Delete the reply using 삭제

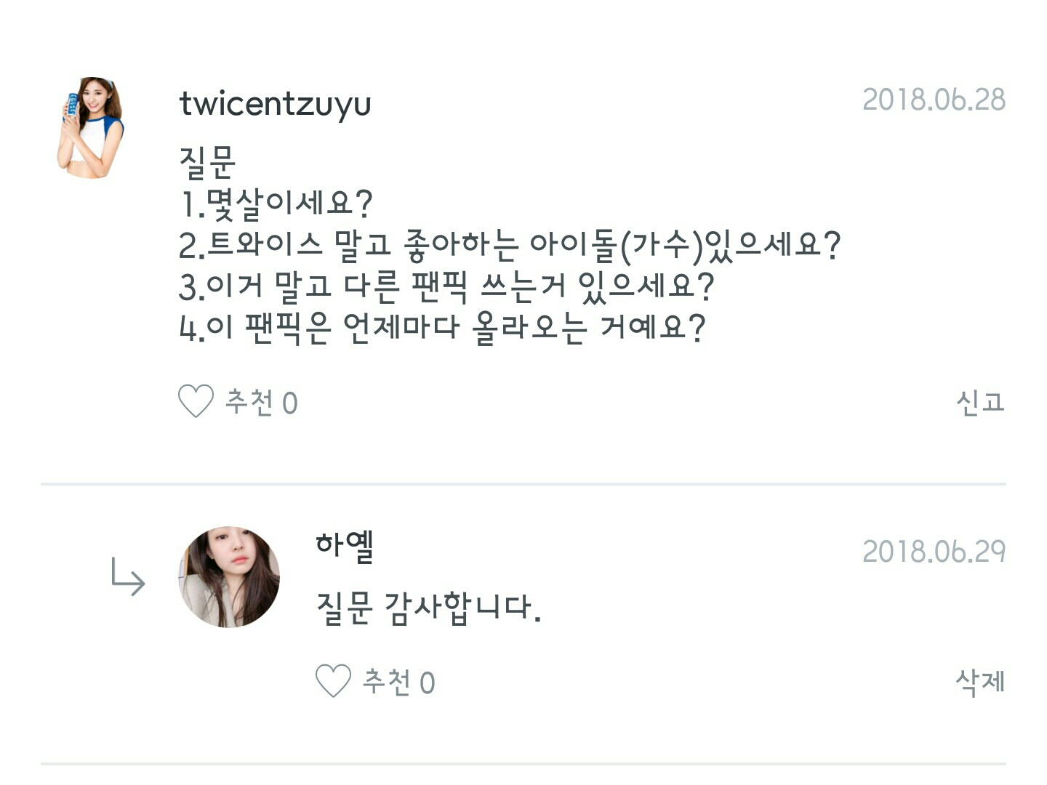click(x=979, y=682)
